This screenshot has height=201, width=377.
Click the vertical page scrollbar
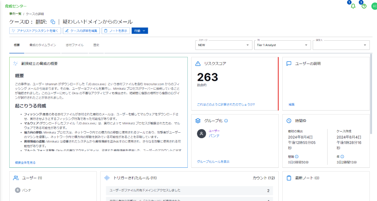371,94
